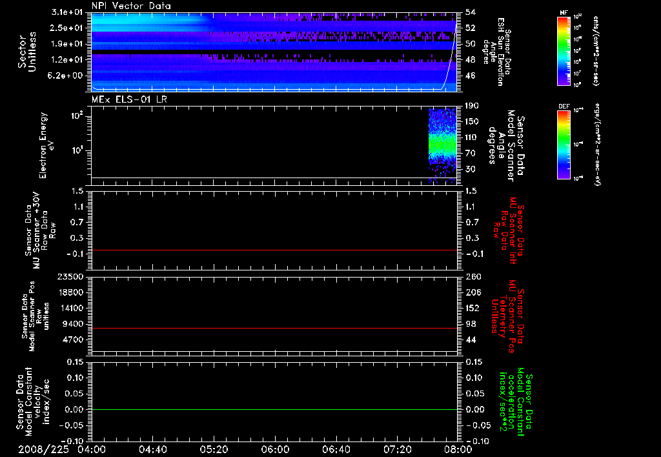Click the "06:40" time axis label
Screen dimensions: 661x457
(336, 449)
